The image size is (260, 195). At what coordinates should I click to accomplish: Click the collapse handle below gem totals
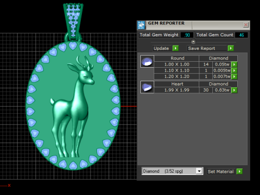(x=193, y=42)
